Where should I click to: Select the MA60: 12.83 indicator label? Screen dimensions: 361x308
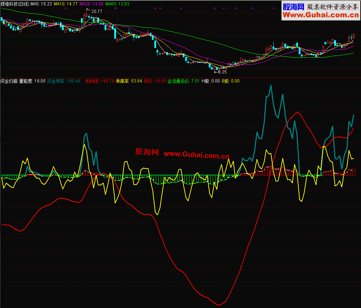(x=117, y=4)
